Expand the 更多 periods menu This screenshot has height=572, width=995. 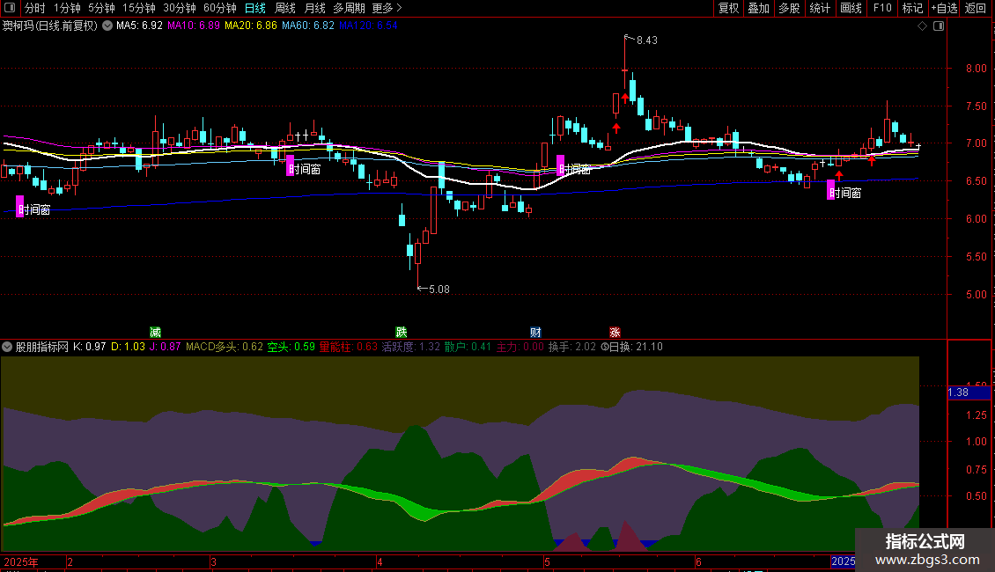point(387,8)
